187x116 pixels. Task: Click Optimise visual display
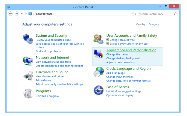[x=120, y=95]
